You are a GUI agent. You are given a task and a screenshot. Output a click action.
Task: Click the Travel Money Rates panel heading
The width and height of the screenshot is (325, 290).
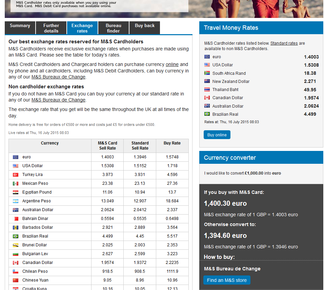(231, 28)
